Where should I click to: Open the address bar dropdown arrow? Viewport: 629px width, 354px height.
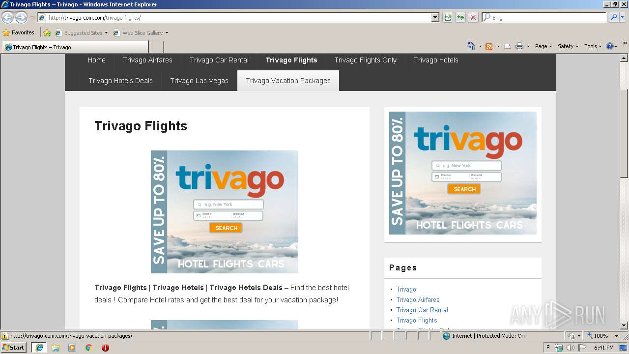tap(435, 17)
